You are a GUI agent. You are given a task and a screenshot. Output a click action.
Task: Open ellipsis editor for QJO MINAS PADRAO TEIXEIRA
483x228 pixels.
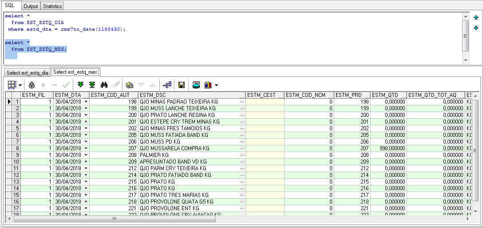[242, 102]
